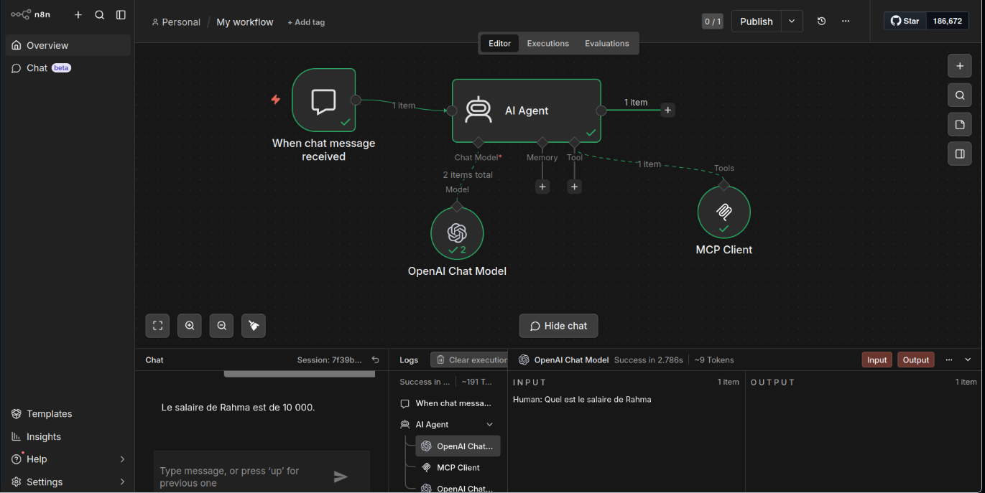Collapse the logs panel chevron
Viewport: 985px width, 493px height.
tap(968, 360)
